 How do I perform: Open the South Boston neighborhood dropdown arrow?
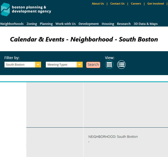38,65
